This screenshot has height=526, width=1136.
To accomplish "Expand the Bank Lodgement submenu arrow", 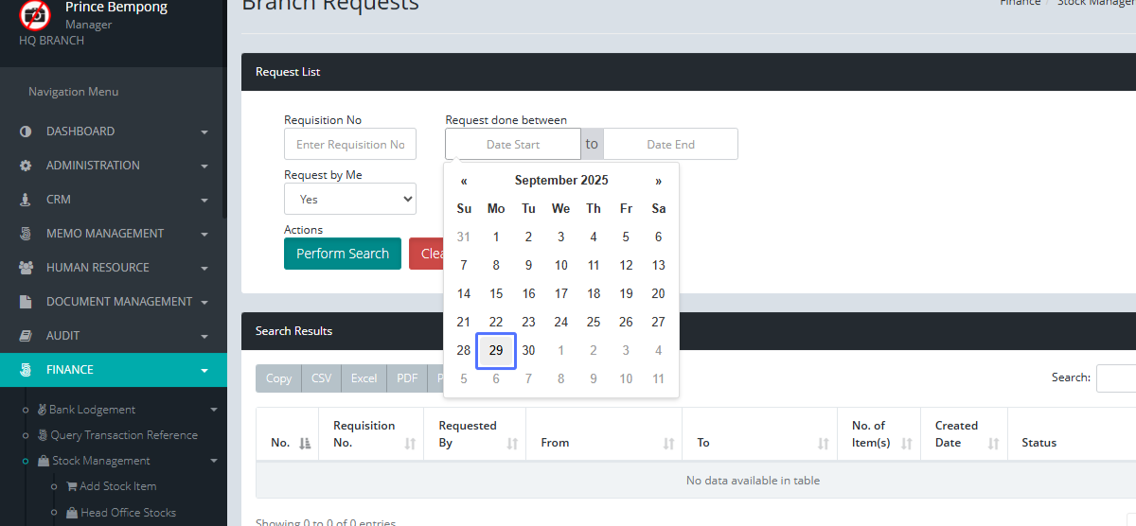I will click(x=214, y=411).
